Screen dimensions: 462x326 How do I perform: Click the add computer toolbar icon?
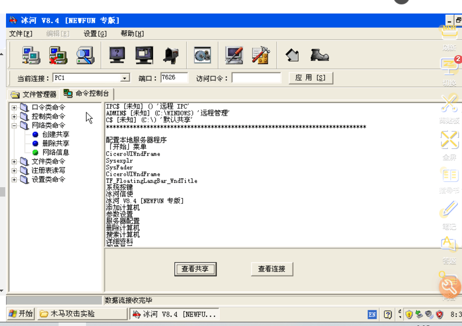coord(31,56)
